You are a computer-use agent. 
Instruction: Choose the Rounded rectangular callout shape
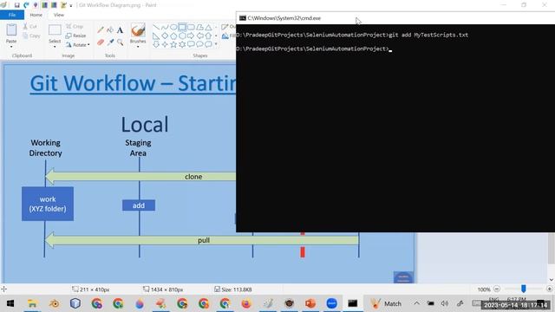click(191, 44)
